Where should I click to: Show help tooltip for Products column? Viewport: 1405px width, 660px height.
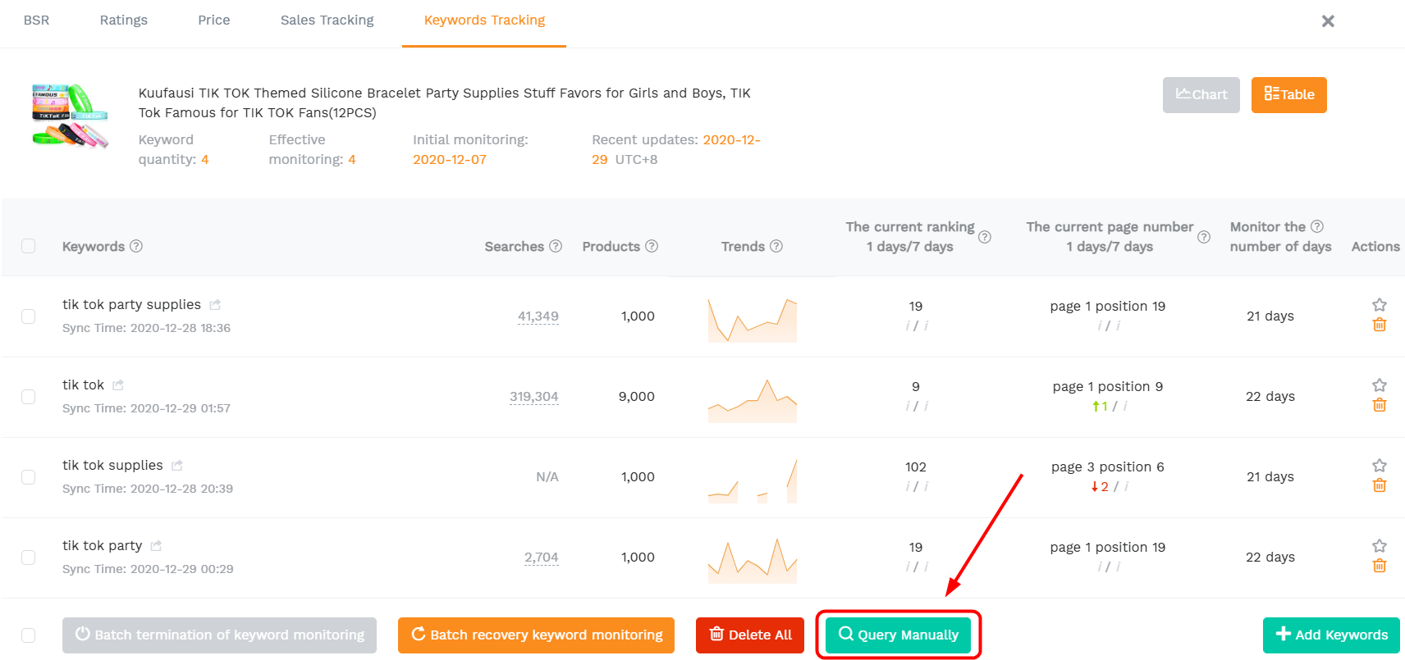652,246
